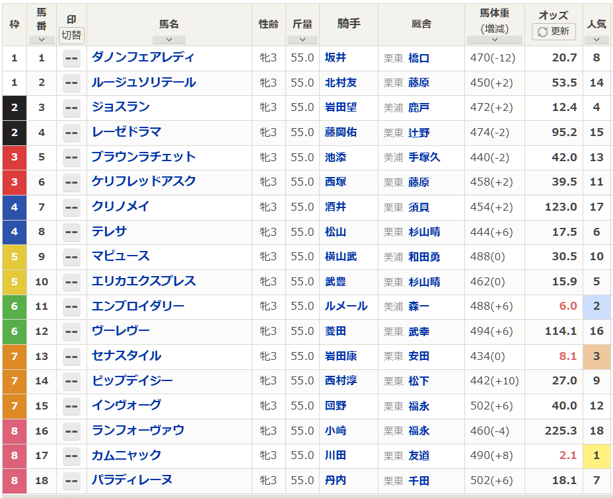Open horse page for エリカエクスプレス
Viewport: 613px width, 498px height.
pyautogui.click(x=144, y=281)
